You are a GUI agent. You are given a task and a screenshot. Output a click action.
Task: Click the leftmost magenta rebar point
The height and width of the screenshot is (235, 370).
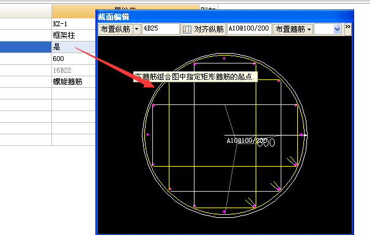click(x=148, y=135)
